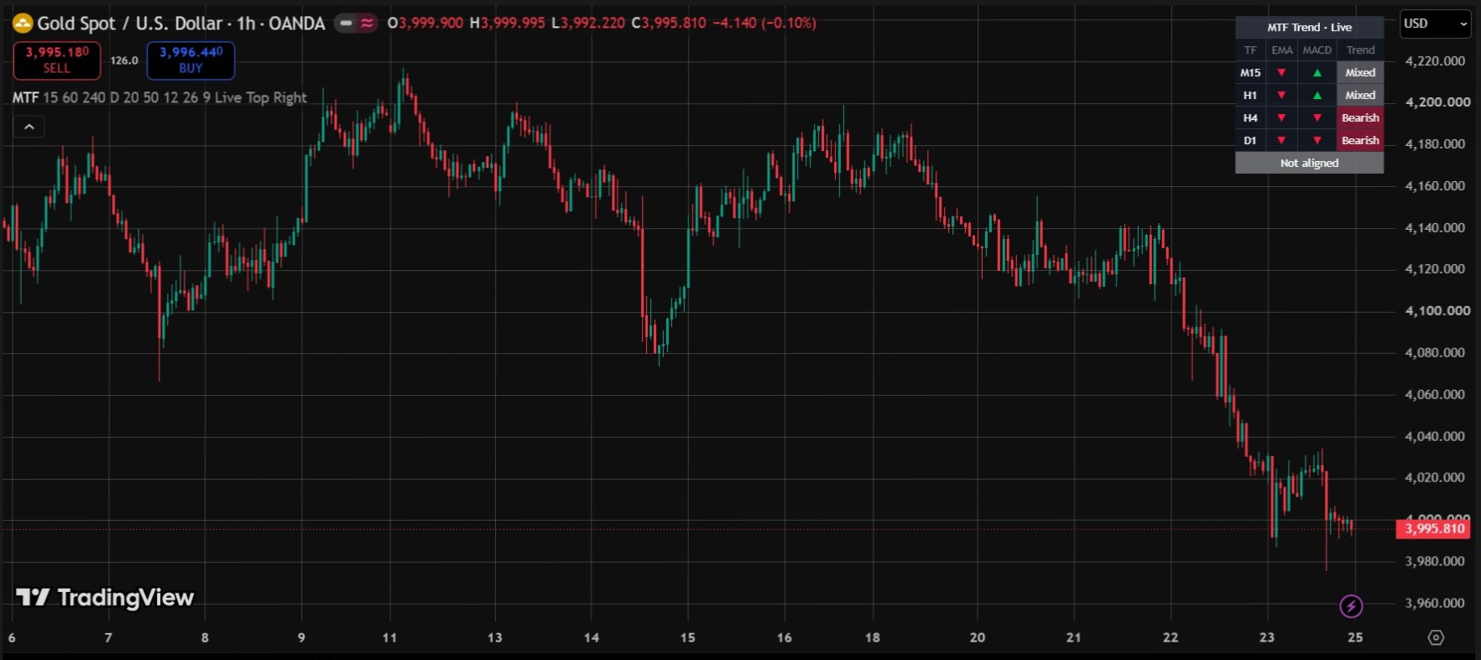Click the M15 EMA down arrow
1481x660 pixels.
1281,73
